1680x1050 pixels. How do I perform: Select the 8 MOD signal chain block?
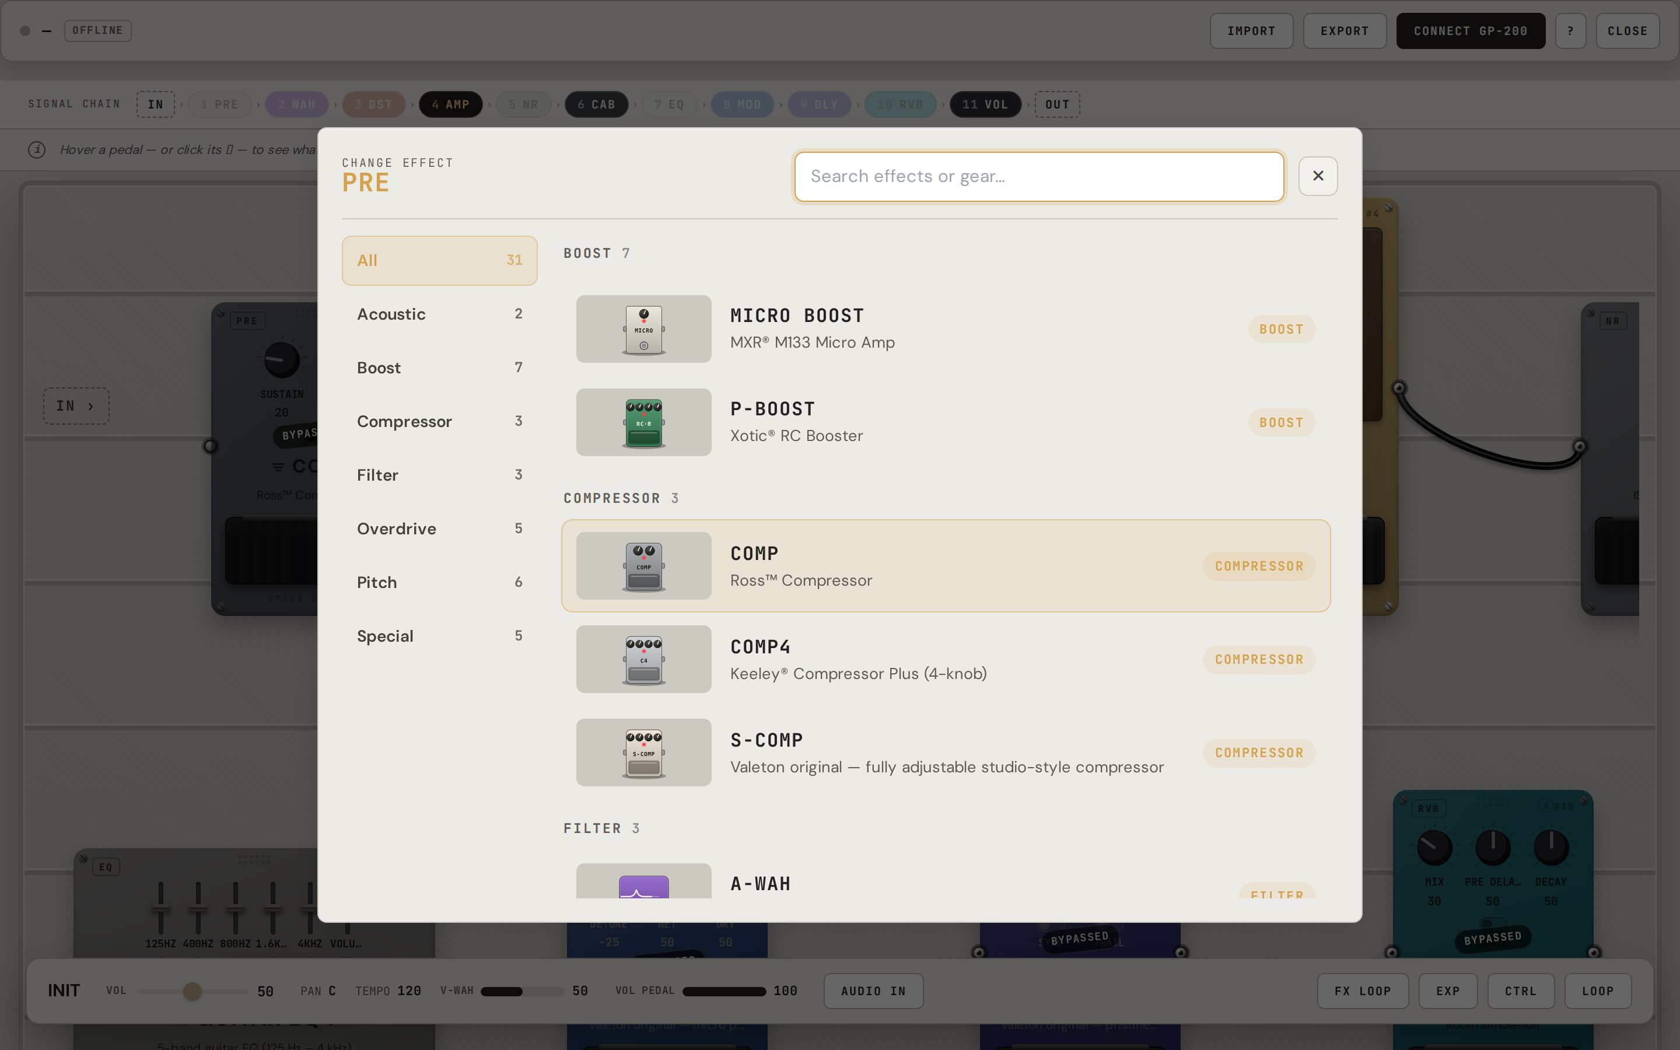click(x=742, y=104)
